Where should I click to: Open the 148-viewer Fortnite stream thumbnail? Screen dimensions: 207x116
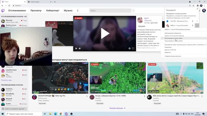click(175, 78)
